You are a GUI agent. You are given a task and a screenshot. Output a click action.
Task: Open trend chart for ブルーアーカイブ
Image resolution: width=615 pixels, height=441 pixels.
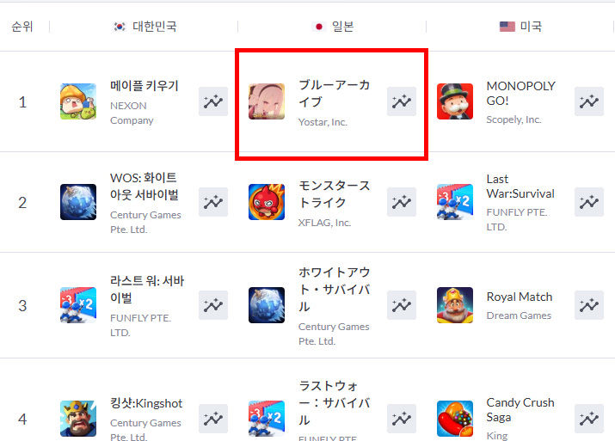coord(401,101)
